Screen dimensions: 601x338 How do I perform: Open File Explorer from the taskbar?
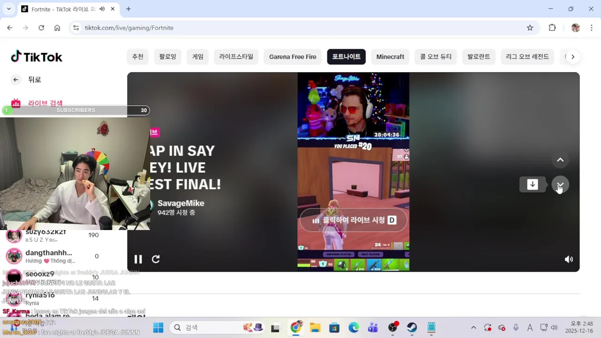pos(315,328)
